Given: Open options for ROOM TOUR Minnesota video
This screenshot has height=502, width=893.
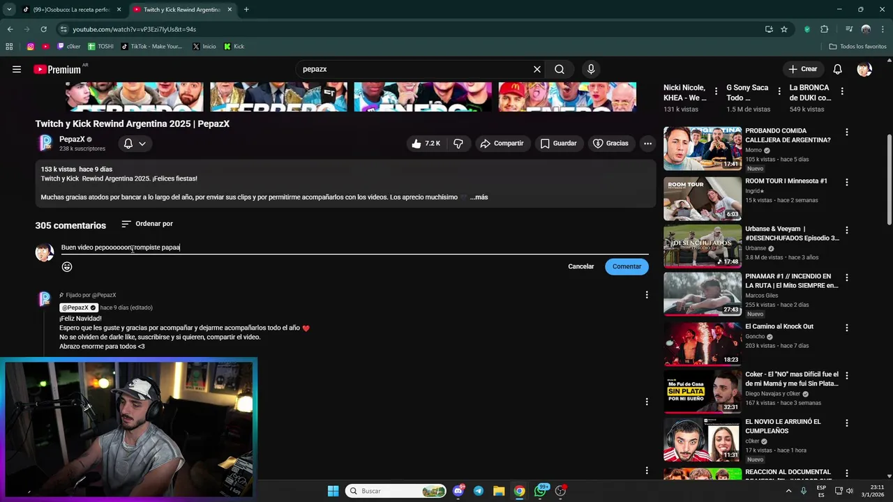Looking at the screenshot, I should click(x=846, y=182).
